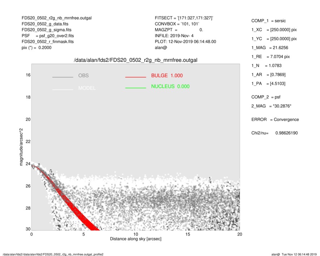Viewport: 320px width, 256px height.
Task: Click the 28 tick on the magnitude axis
Action: point(28,208)
